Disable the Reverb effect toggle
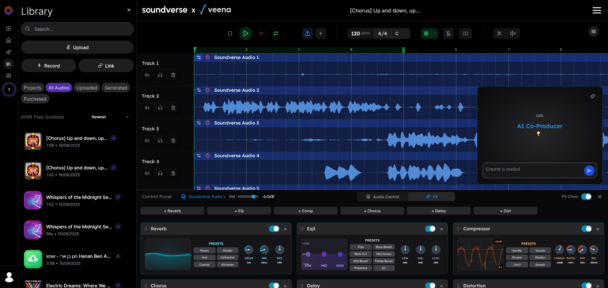 (x=274, y=229)
